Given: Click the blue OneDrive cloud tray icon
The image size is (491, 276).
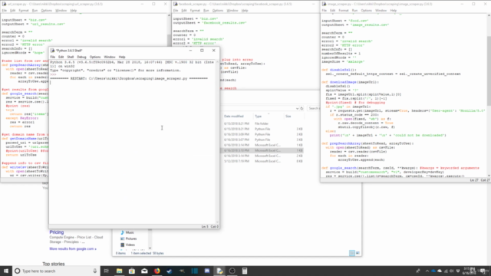Looking at the screenshot, I should pyautogui.click(x=433, y=271).
